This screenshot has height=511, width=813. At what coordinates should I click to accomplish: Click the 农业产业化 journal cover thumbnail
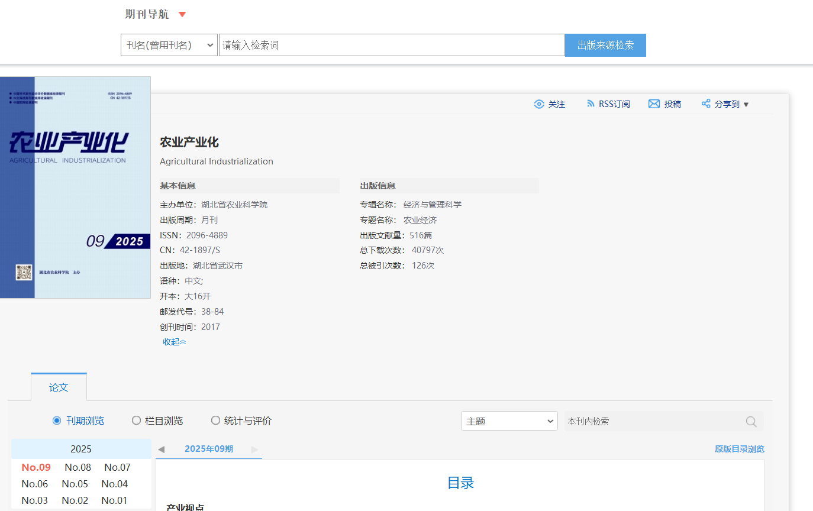coord(75,187)
